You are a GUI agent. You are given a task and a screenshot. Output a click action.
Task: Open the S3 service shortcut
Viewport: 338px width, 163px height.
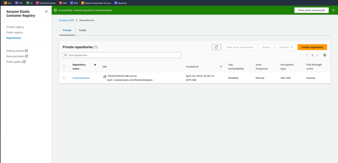tap(29, 3)
